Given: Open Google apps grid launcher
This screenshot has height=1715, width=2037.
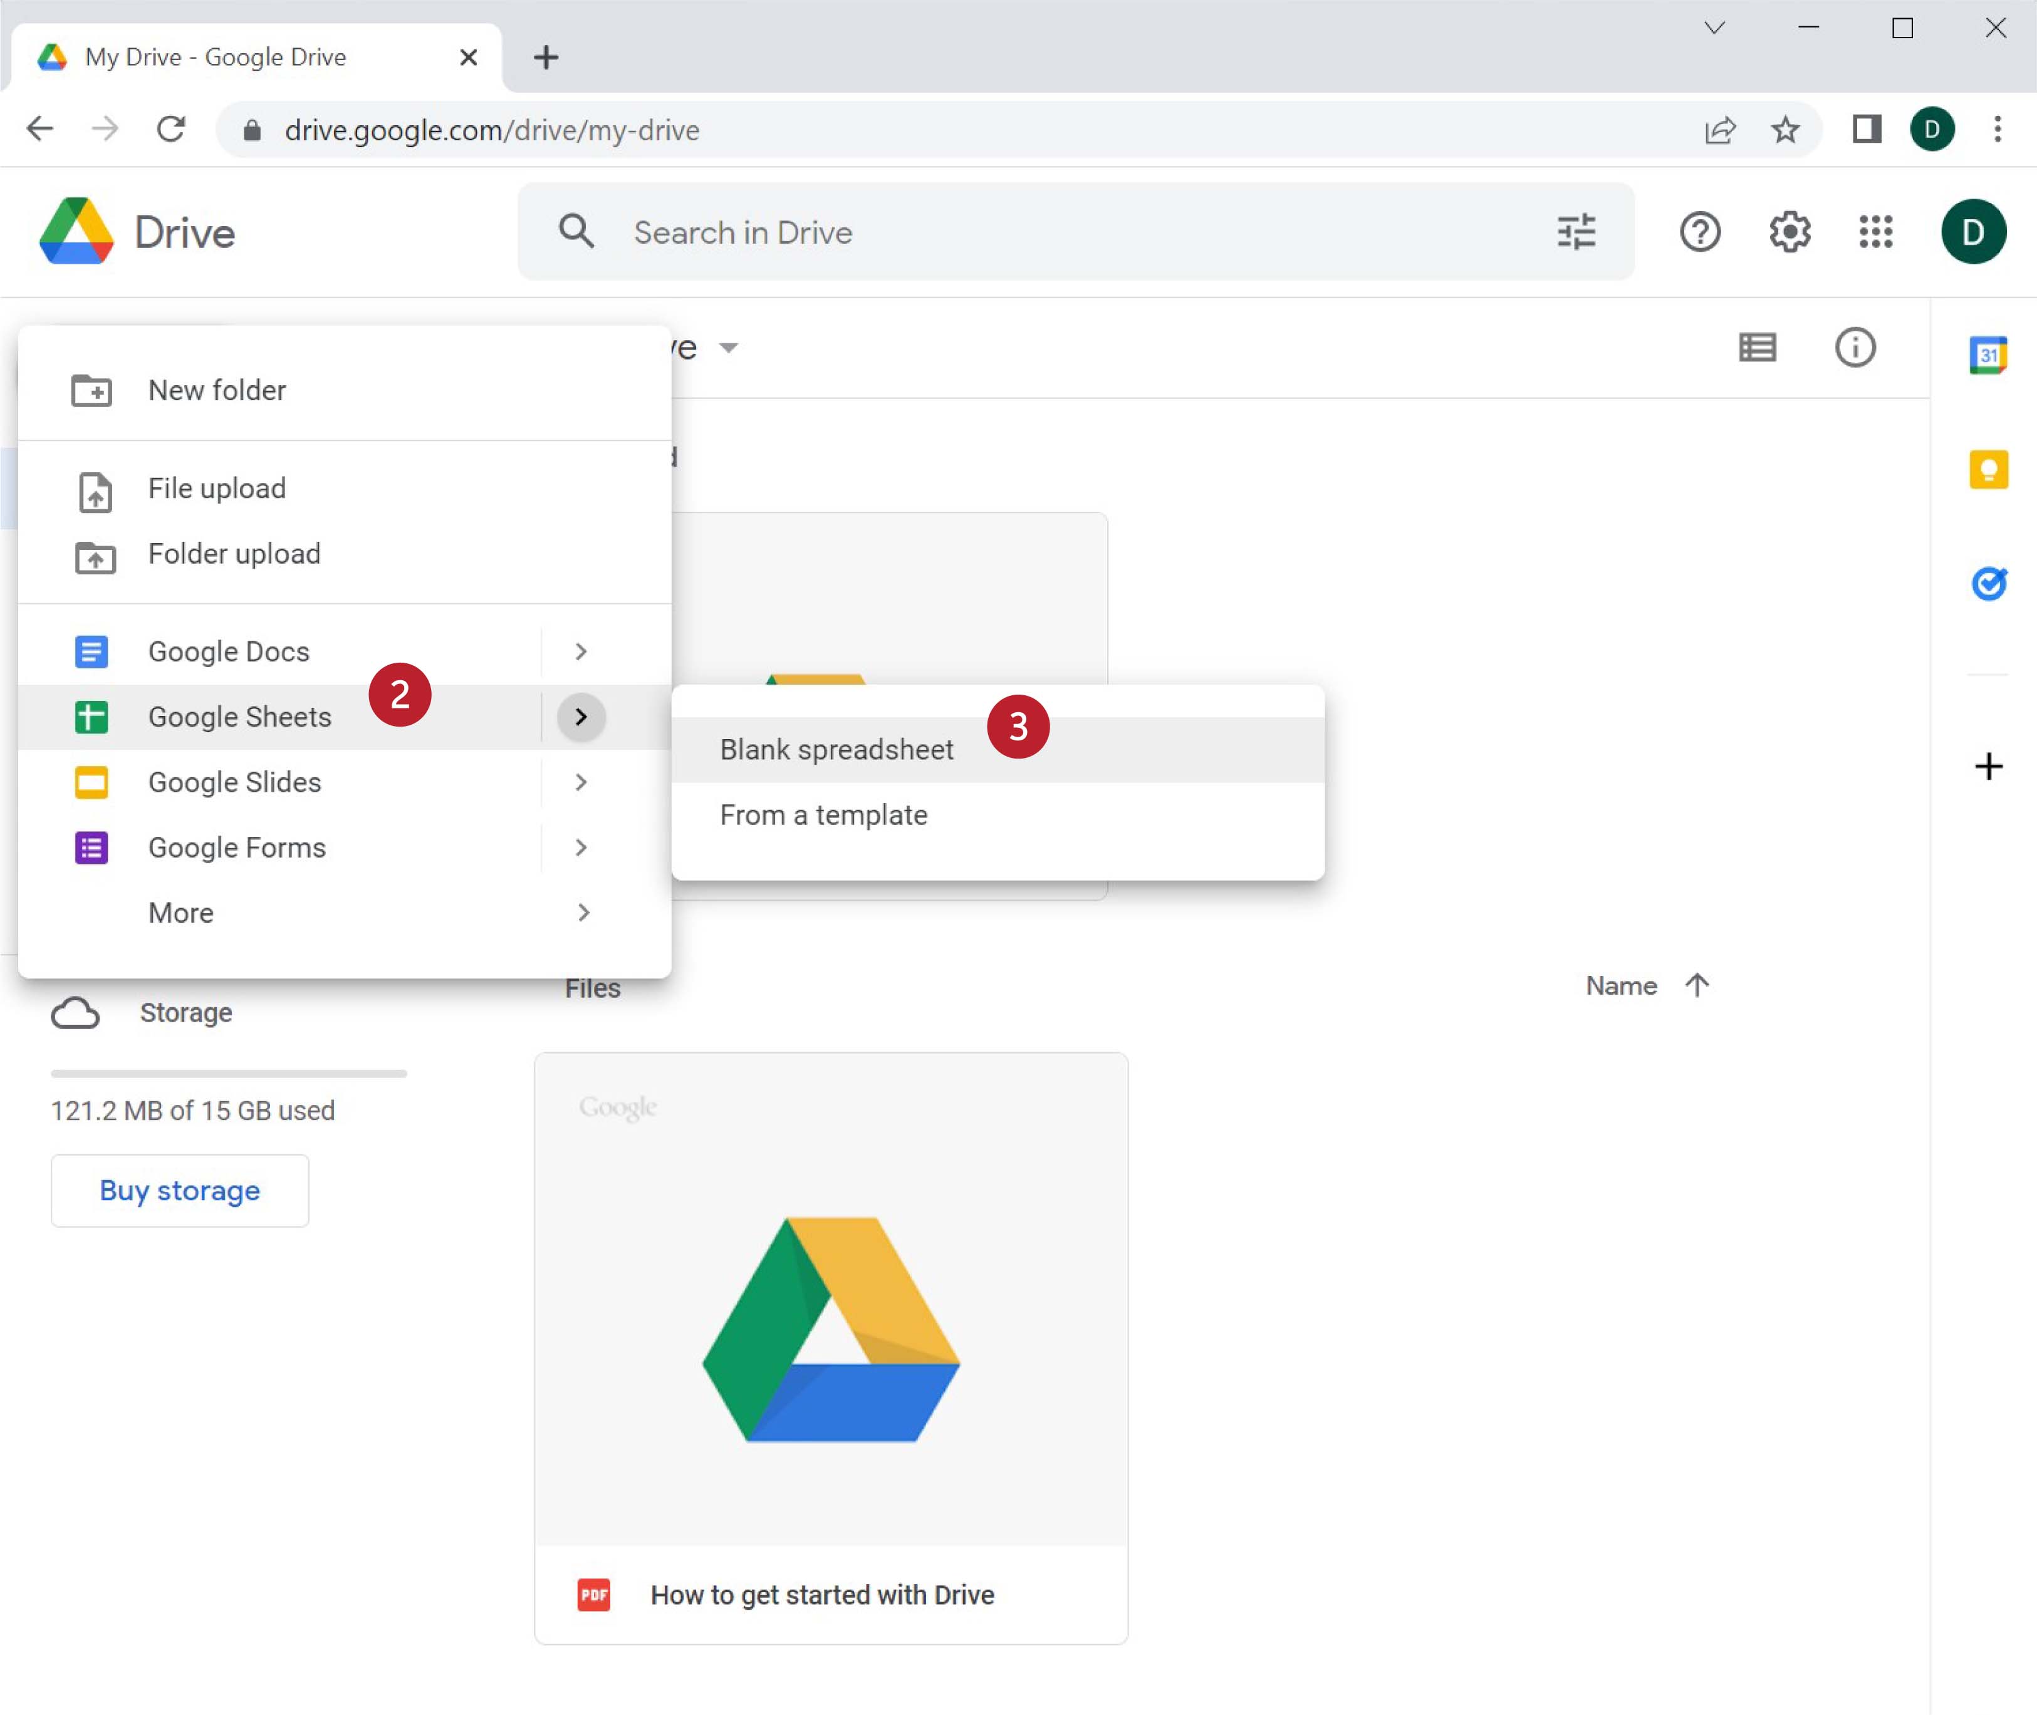Looking at the screenshot, I should (x=1875, y=232).
